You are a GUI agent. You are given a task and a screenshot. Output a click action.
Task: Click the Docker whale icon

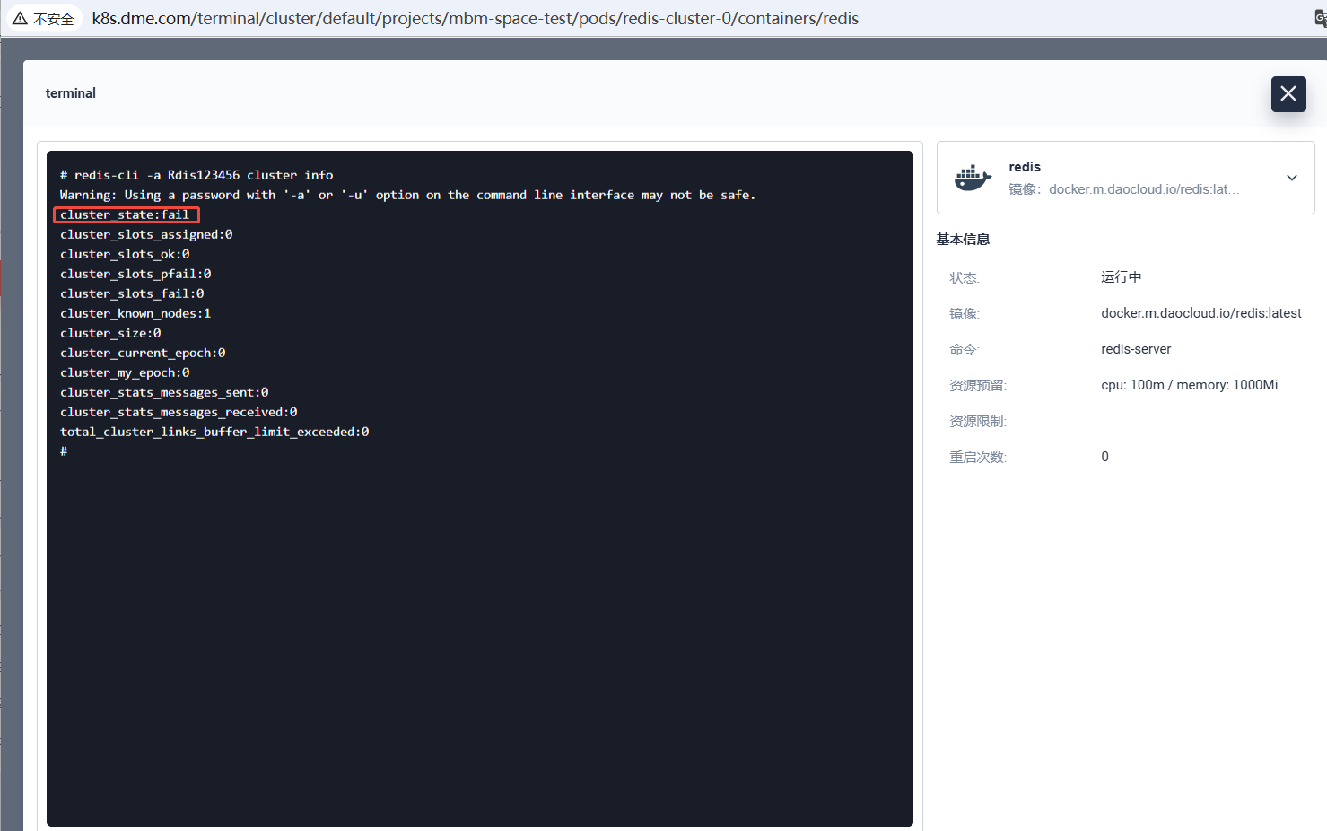pos(973,178)
